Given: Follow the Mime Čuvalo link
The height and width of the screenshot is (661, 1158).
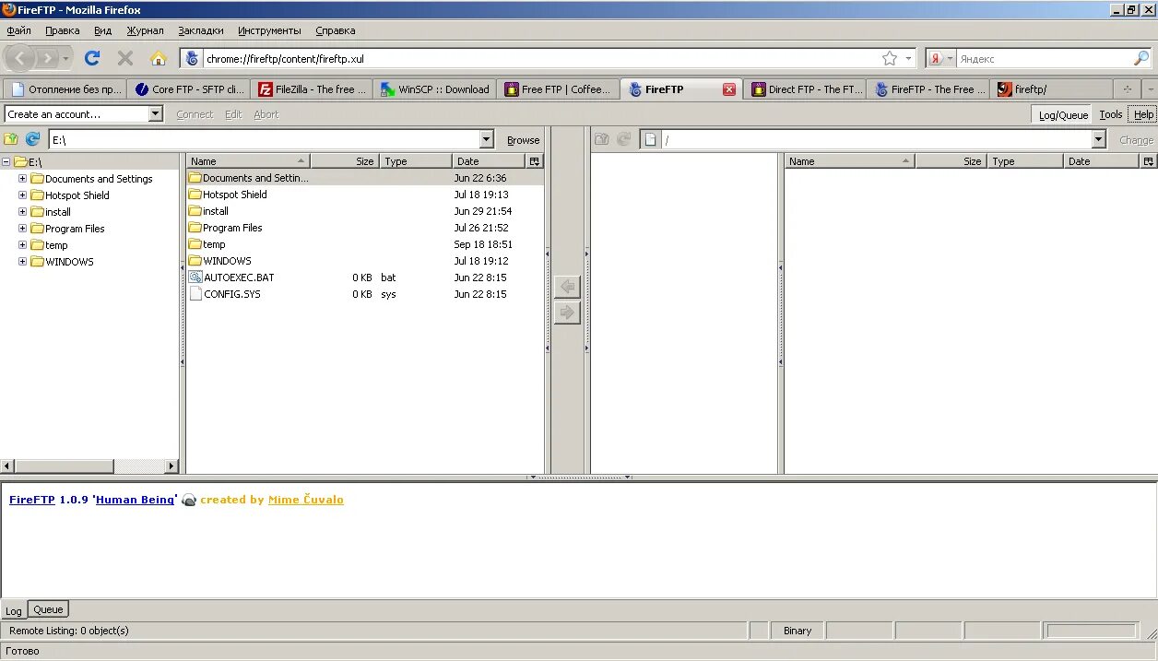Looking at the screenshot, I should (x=305, y=499).
